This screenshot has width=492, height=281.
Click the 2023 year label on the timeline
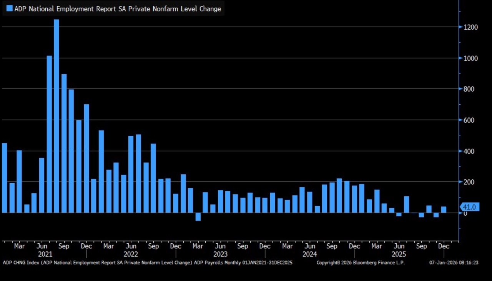point(220,254)
